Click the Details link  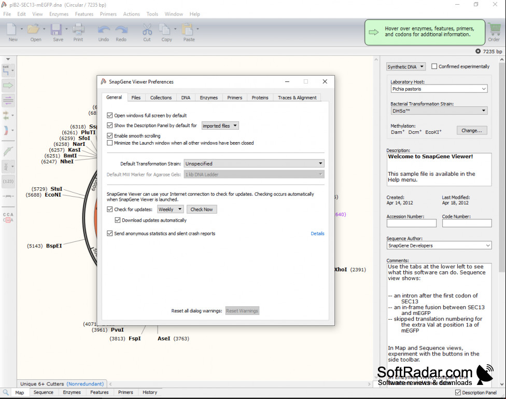317,233
